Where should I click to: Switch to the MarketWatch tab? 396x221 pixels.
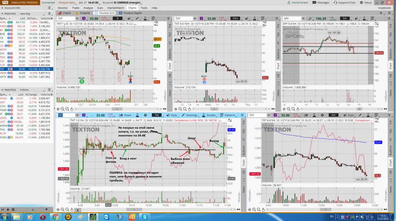coord(115,8)
